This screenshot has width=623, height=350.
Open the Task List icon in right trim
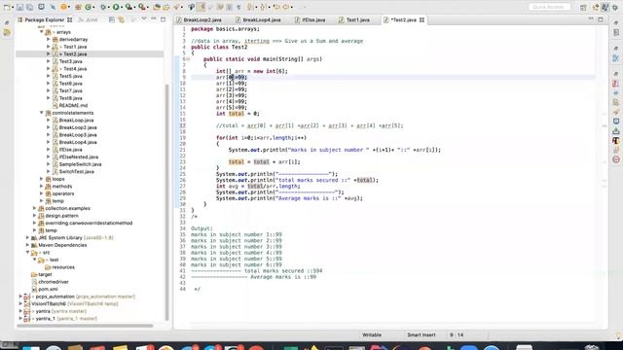click(616, 32)
